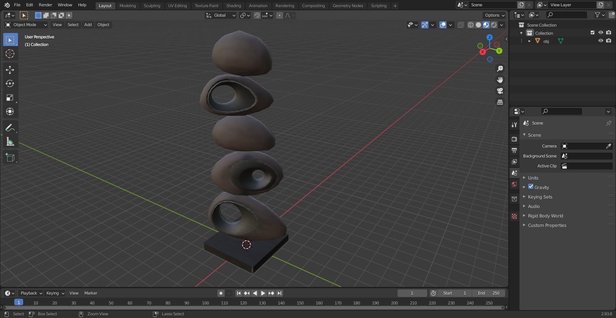Click the Options button
This screenshot has width=616, height=318.
(495, 15)
